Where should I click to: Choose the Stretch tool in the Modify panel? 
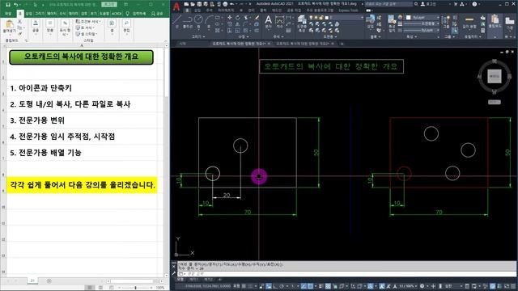click(x=230, y=31)
